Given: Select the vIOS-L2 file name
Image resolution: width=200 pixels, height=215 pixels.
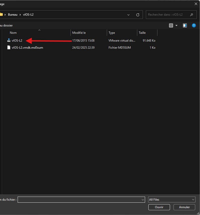Looking at the screenshot, I should pyautogui.click(x=17, y=40).
